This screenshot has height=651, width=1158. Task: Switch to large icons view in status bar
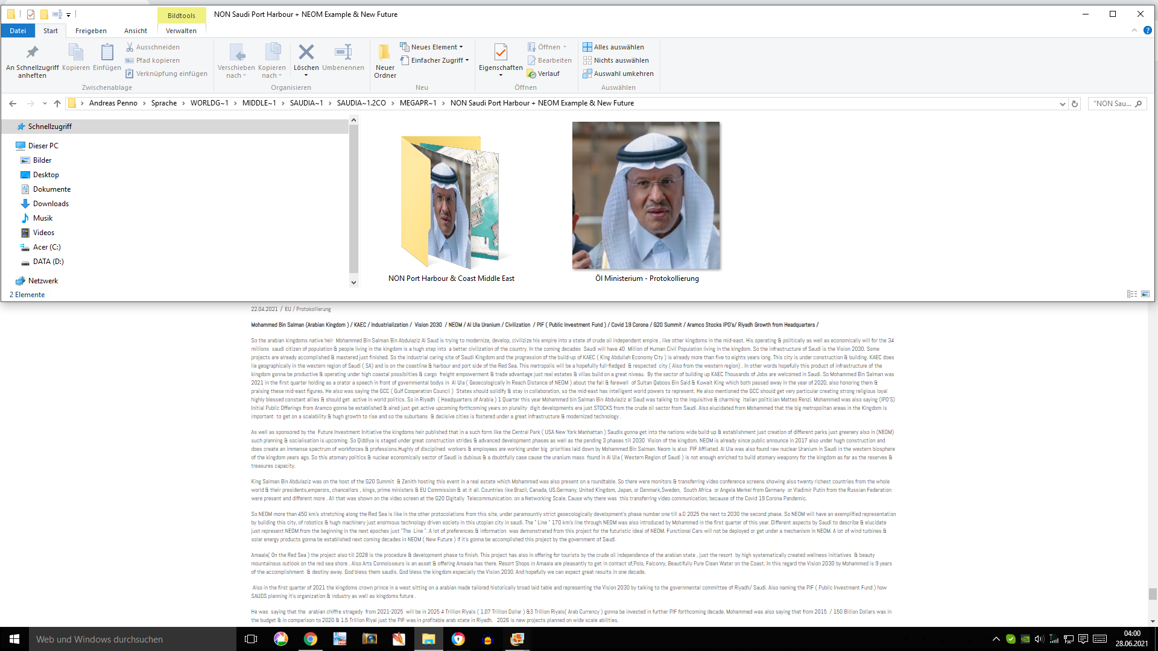tap(1145, 294)
